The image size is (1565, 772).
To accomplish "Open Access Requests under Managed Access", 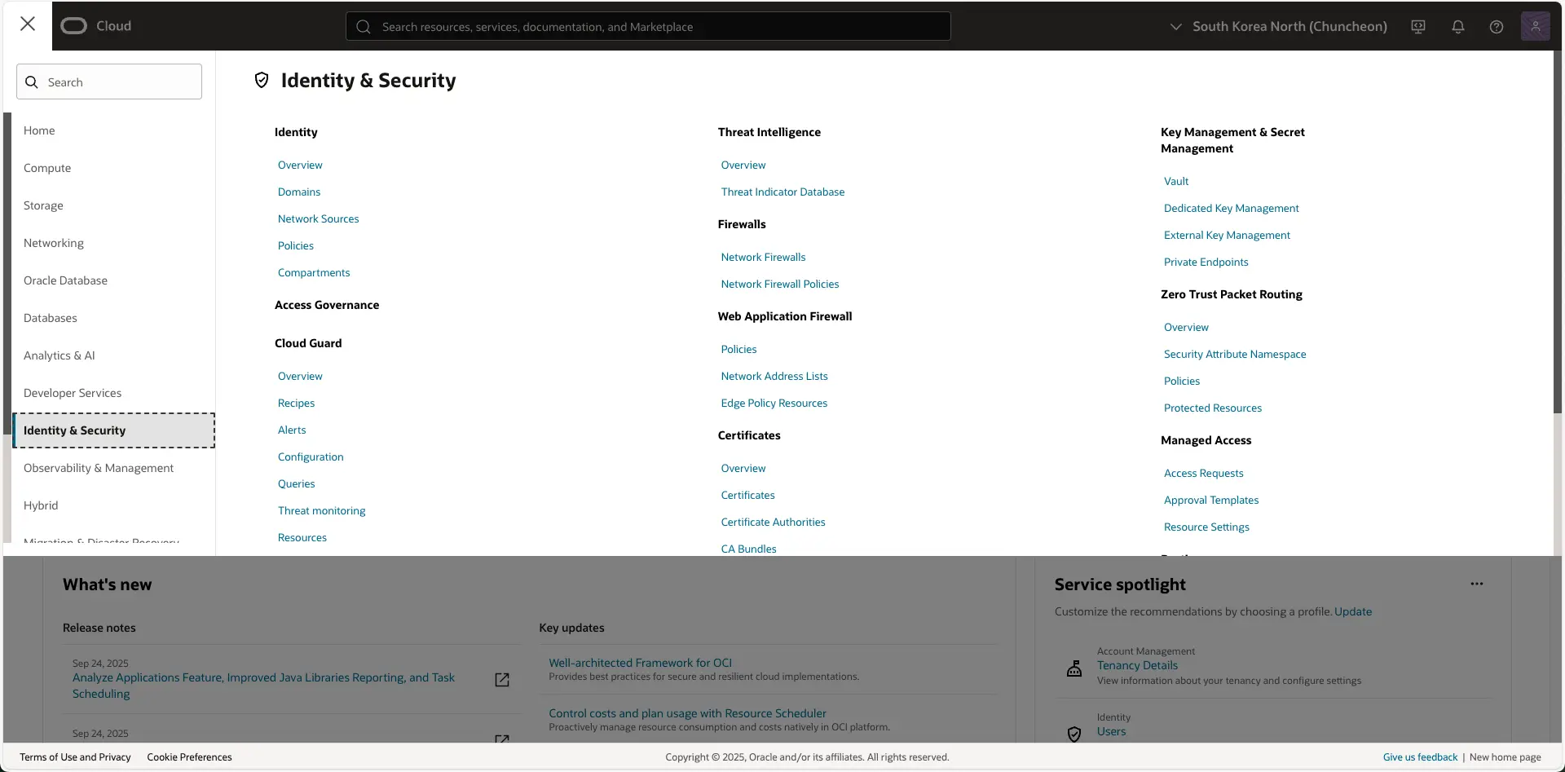I will click(1203, 473).
